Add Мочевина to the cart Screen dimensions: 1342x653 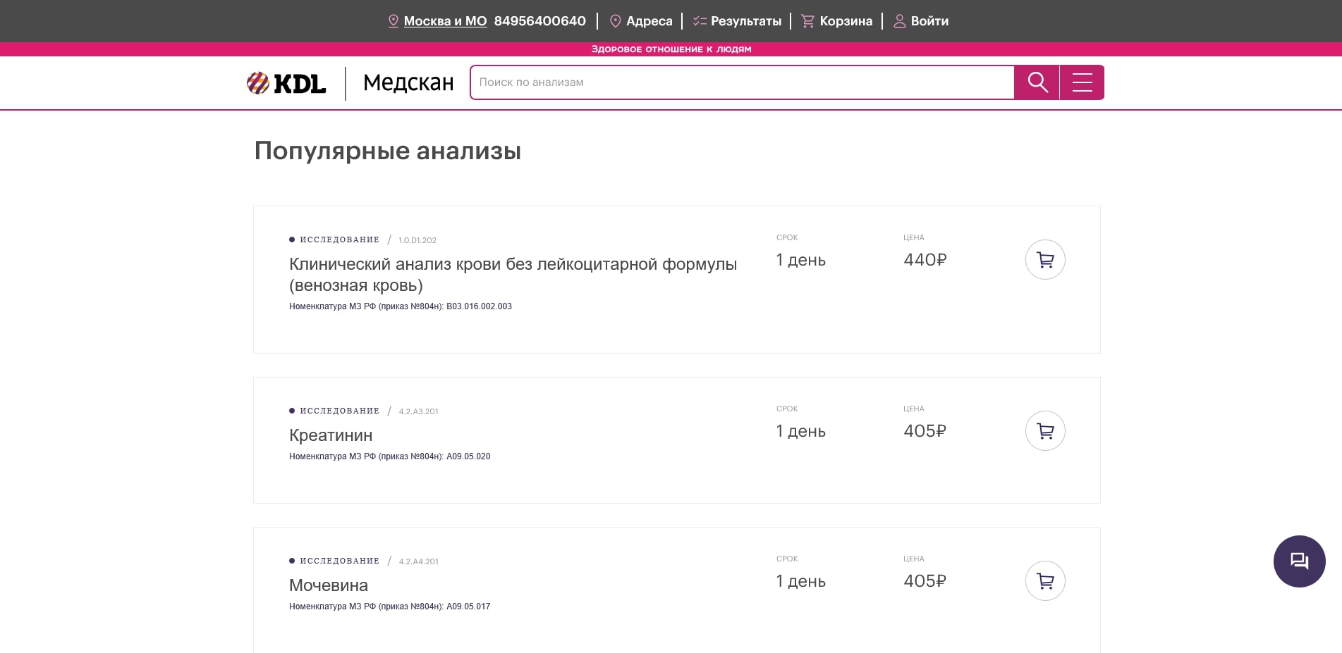1045,581
